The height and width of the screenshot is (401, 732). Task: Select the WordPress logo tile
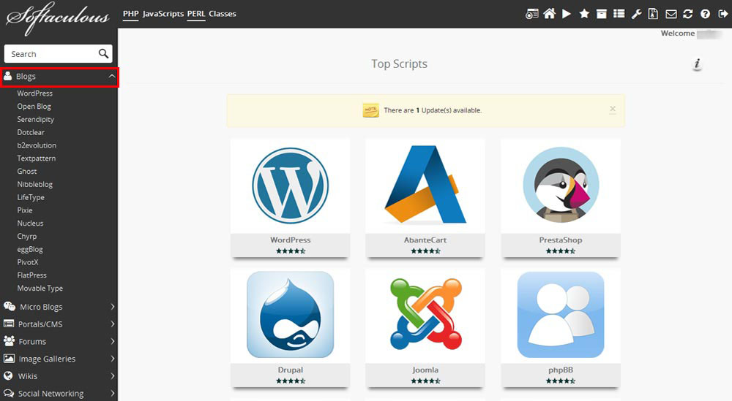[291, 186]
